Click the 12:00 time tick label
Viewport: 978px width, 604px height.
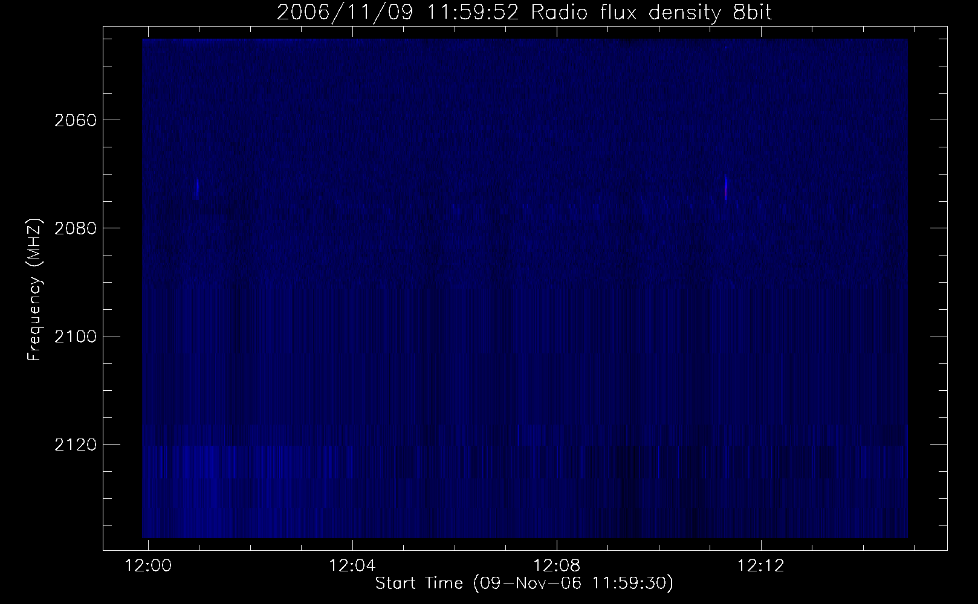coord(148,566)
